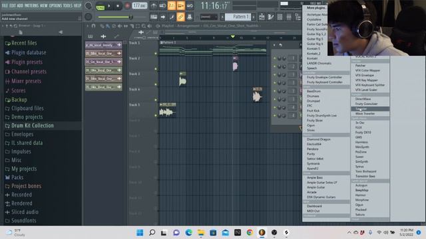
Task: Mute Track 2 using its green dot
Action: click(x=156, y=69)
